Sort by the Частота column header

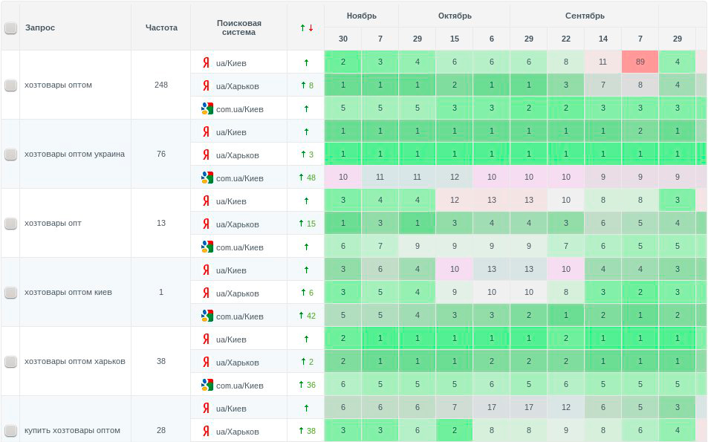coord(161,27)
